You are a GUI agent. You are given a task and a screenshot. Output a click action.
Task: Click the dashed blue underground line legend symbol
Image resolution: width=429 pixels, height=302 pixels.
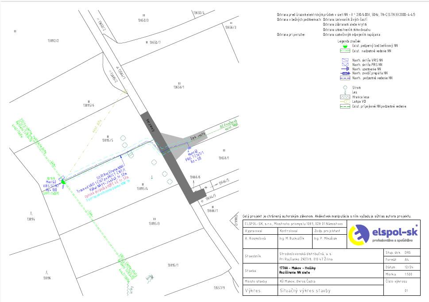[x=345, y=78]
